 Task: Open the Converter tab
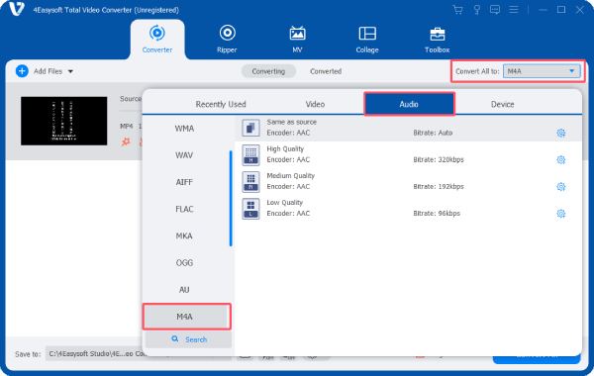(157, 39)
